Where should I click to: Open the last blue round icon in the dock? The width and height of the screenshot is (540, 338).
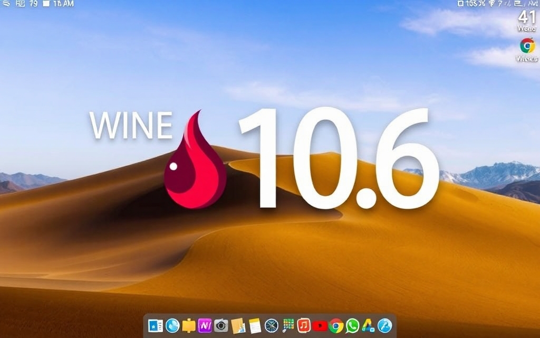click(x=384, y=325)
